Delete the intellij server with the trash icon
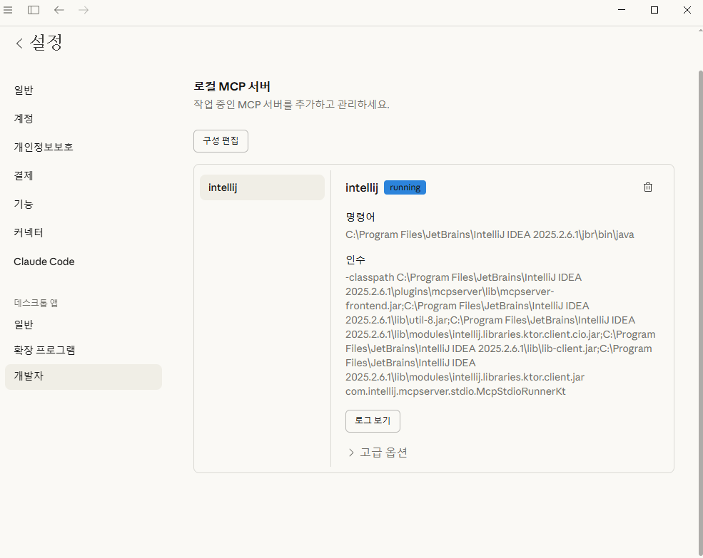This screenshot has height=558, width=703. click(648, 187)
